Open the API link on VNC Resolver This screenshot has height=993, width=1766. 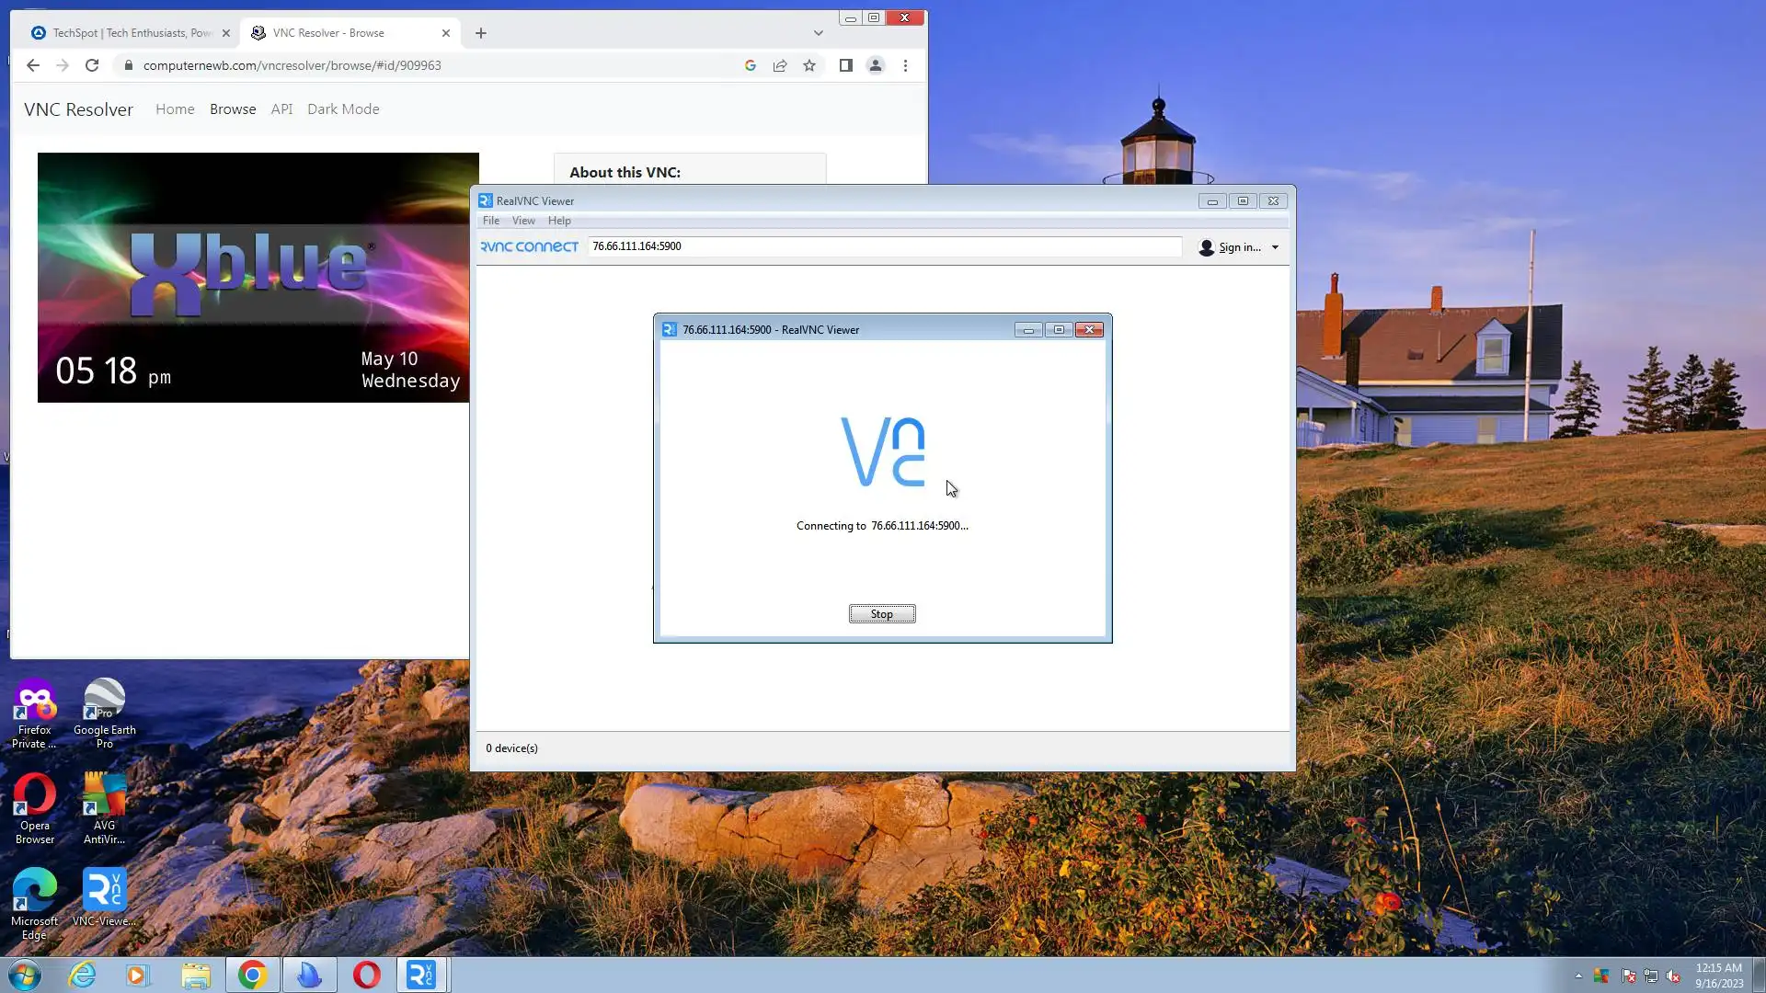tap(281, 109)
